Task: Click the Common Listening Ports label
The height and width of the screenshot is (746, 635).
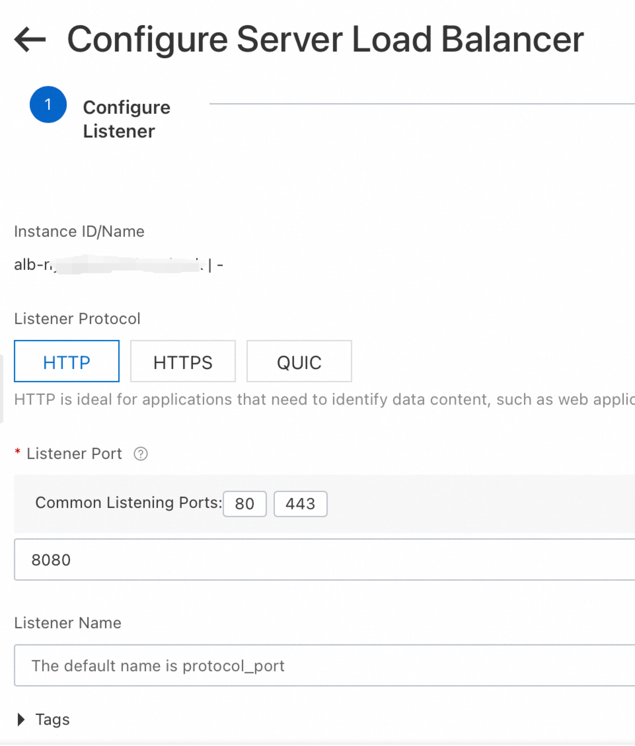Action: (129, 502)
